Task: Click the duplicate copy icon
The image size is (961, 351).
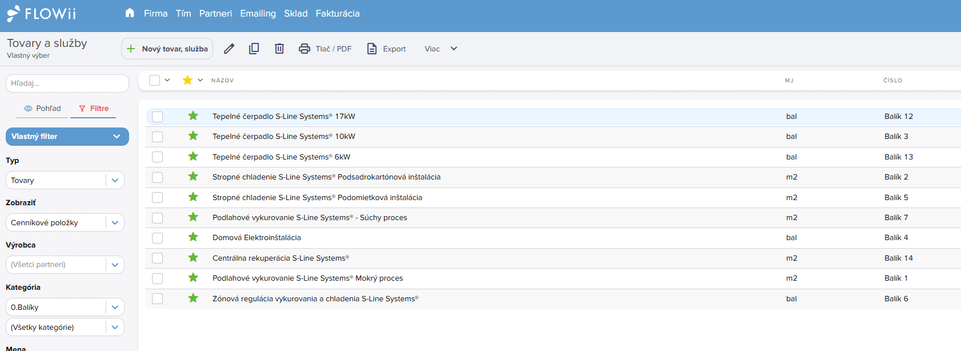Action: coord(254,49)
